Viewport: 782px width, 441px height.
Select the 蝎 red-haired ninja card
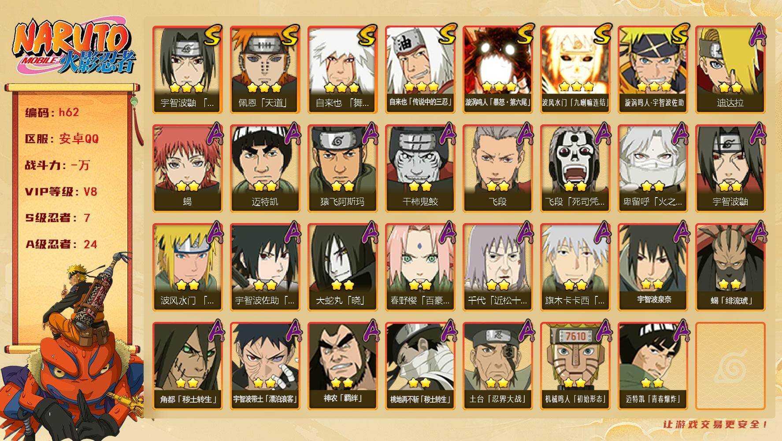coord(187,168)
